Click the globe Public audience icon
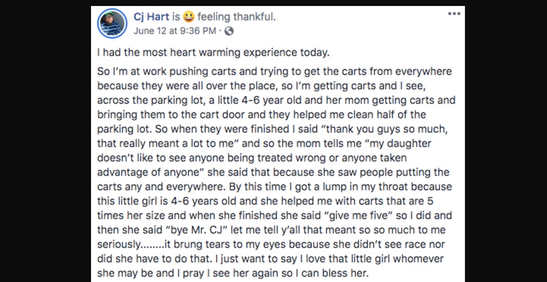The width and height of the screenshot is (547, 282). tap(229, 31)
